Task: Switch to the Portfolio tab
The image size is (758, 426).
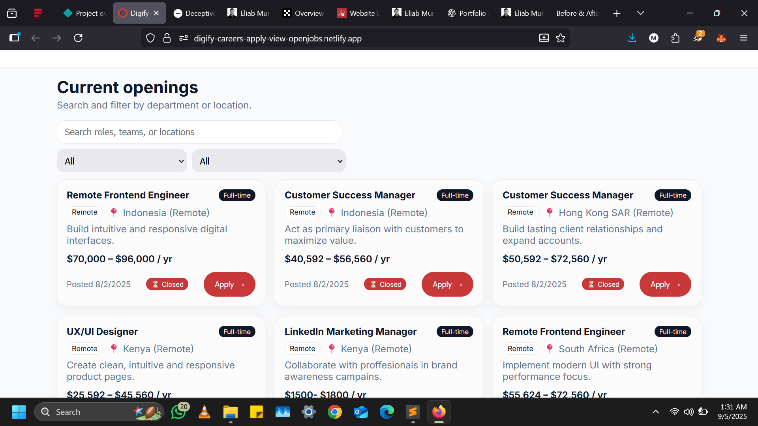Action: pyautogui.click(x=468, y=13)
